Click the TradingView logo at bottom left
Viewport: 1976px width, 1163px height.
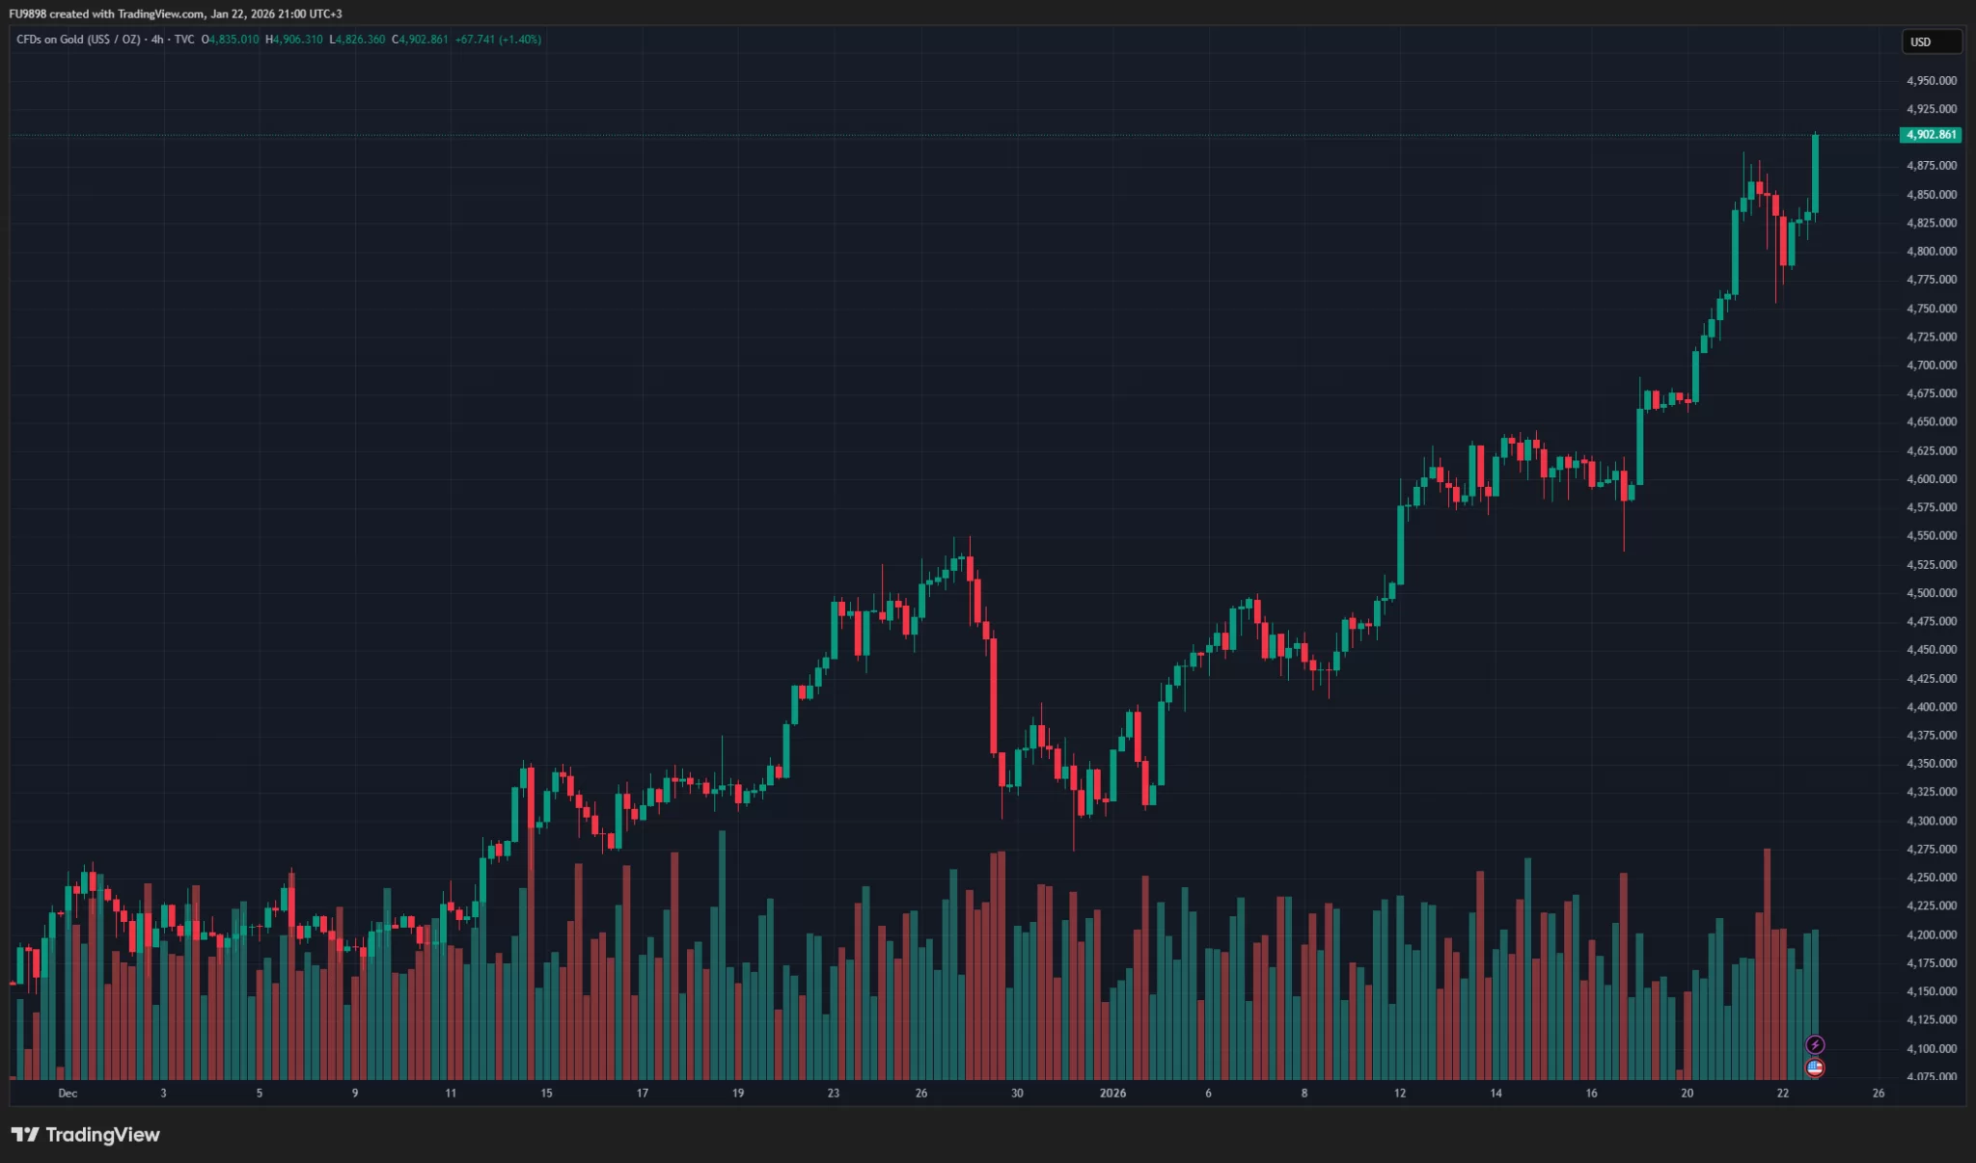click(x=86, y=1135)
